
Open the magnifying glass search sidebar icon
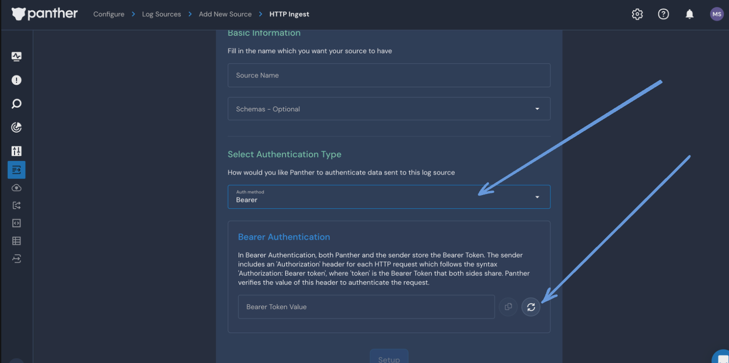click(17, 104)
